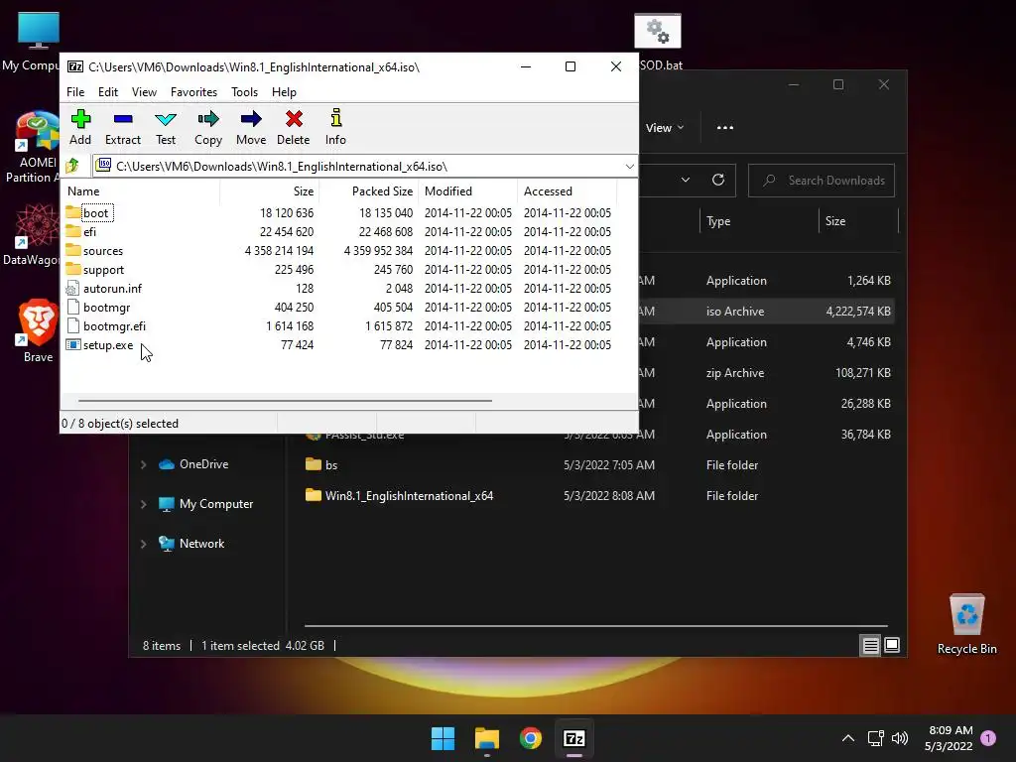Expand the OneDrive tree node
Viewport: 1016px width, 762px height.
[x=143, y=464]
